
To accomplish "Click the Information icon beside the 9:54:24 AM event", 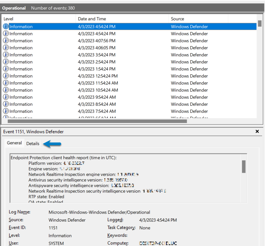I will (6, 97).
